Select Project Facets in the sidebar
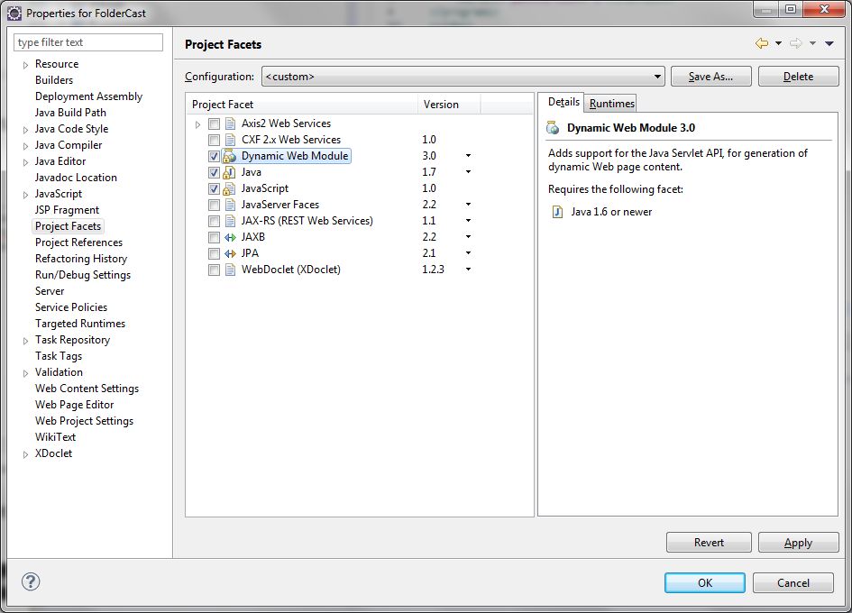 click(x=68, y=226)
